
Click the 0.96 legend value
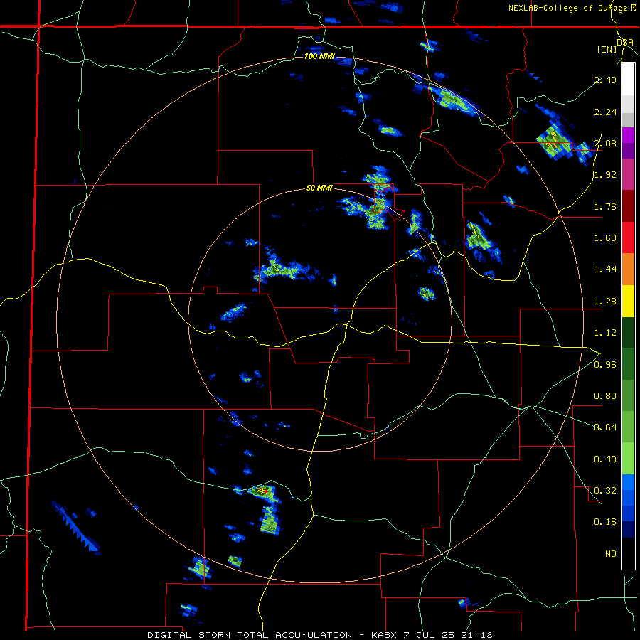click(605, 365)
